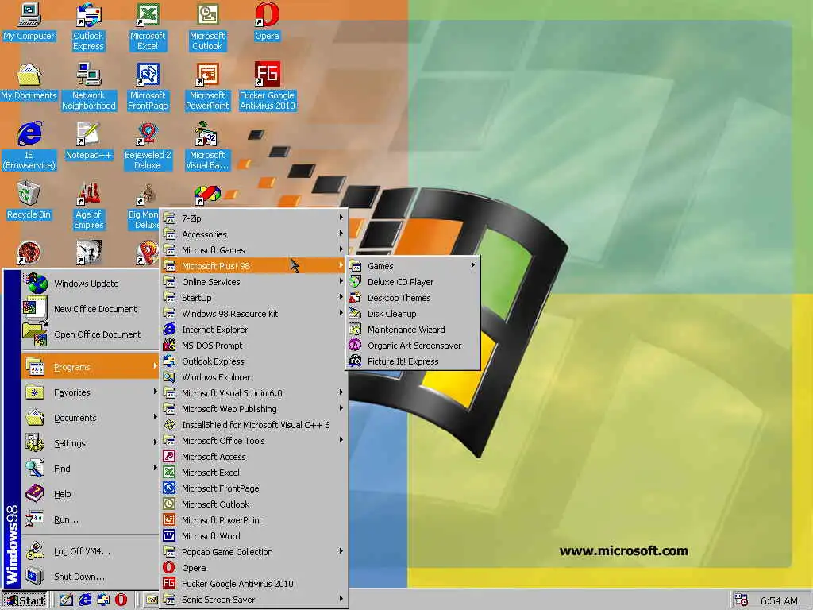The image size is (813, 610).
Task: Launch Microsoft Word from Programs menu
Action: (x=254, y=536)
